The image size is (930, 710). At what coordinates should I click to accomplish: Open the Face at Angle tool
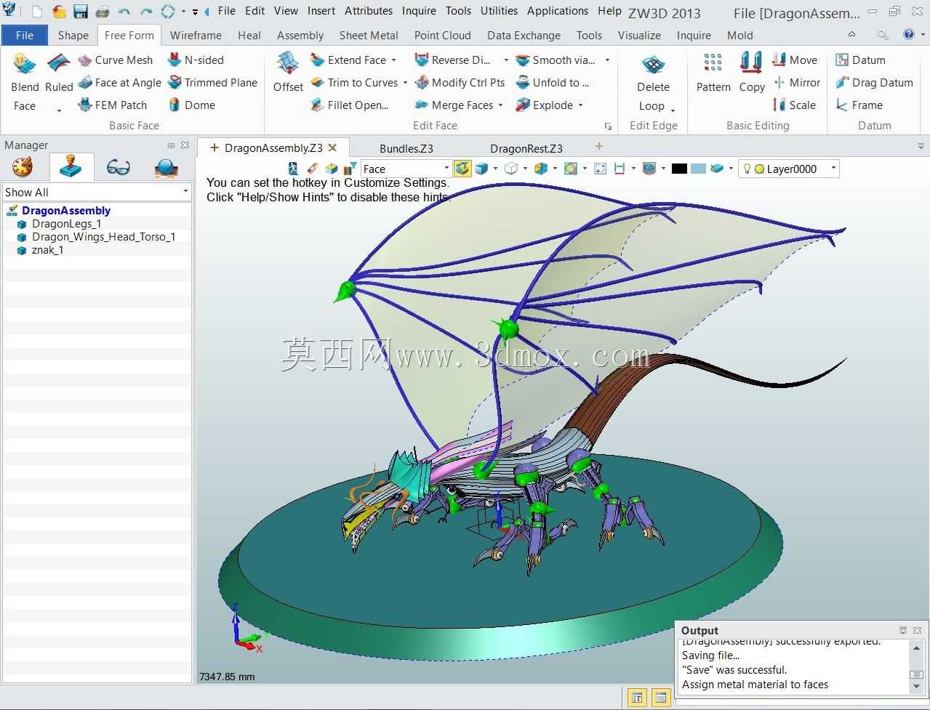click(120, 83)
